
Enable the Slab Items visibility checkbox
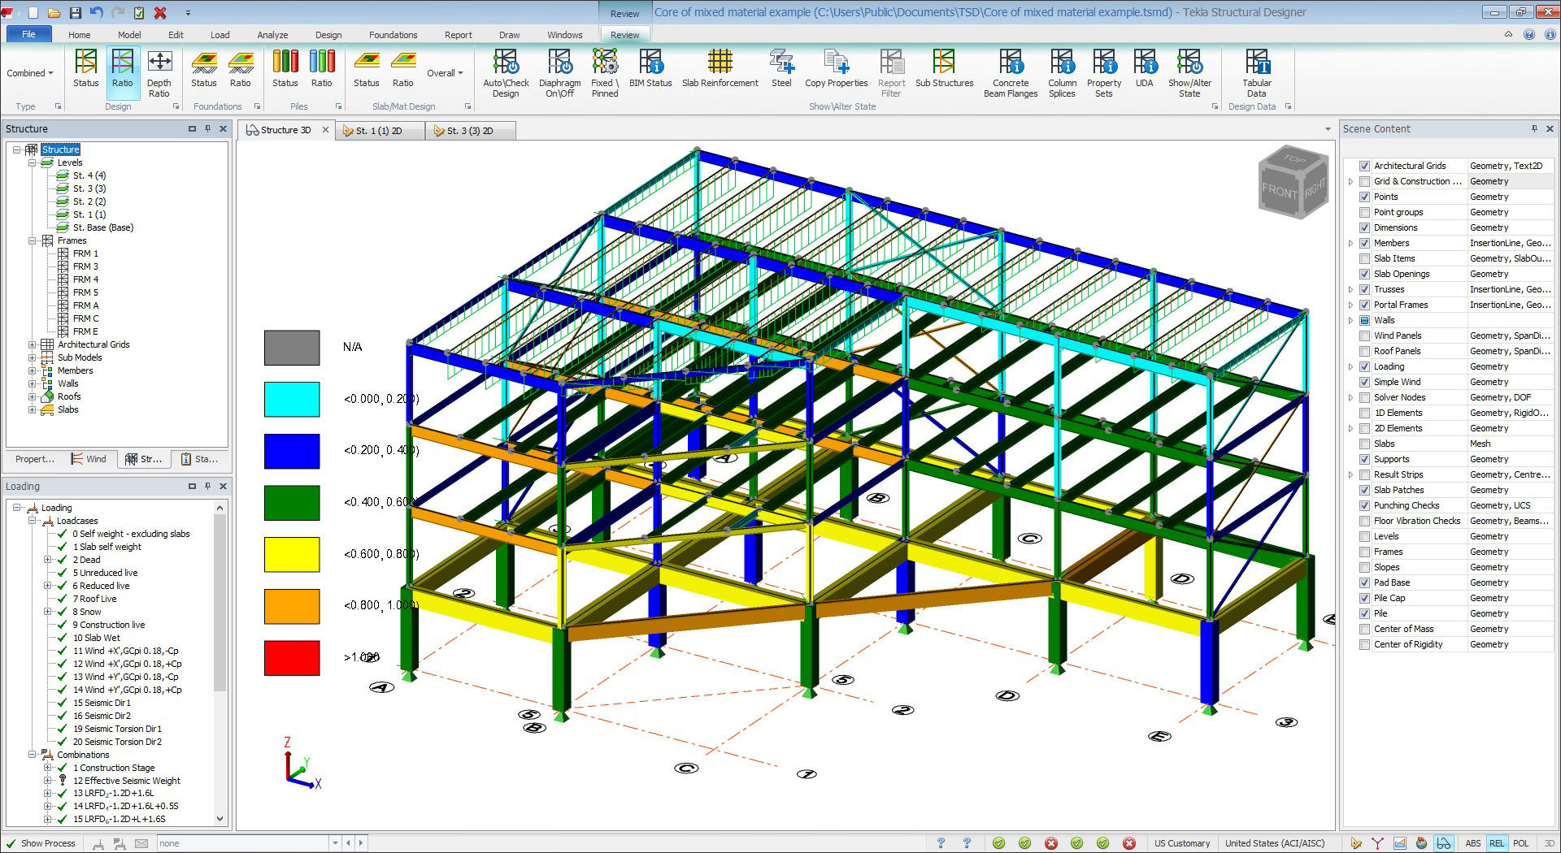pyautogui.click(x=1364, y=258)
